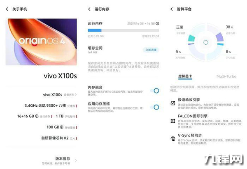The width and height of the screenshot is (247, 169).
Task: Toggle 应用内存压缩 switch
Action: (155, 107)
